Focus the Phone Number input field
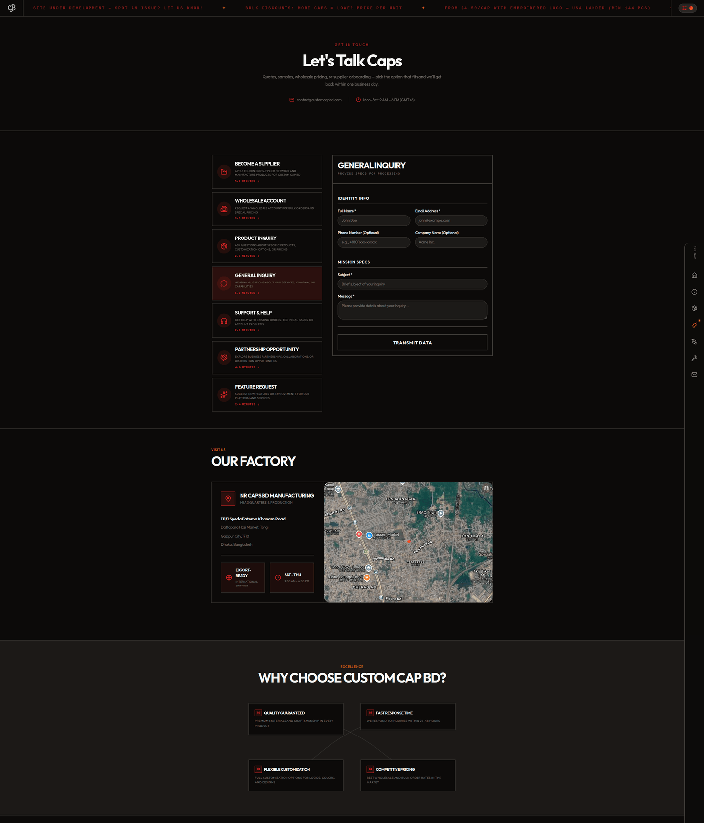The height and width of the screenshot is (823, 704). pos(374,242)
